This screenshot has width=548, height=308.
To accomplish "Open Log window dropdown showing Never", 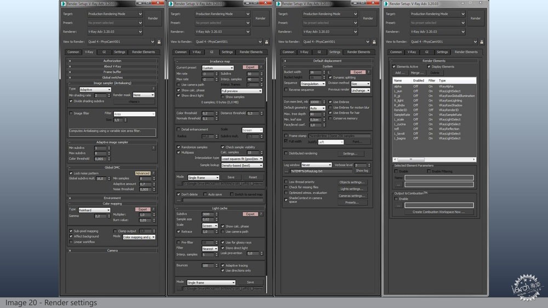I will coord(316,165).
